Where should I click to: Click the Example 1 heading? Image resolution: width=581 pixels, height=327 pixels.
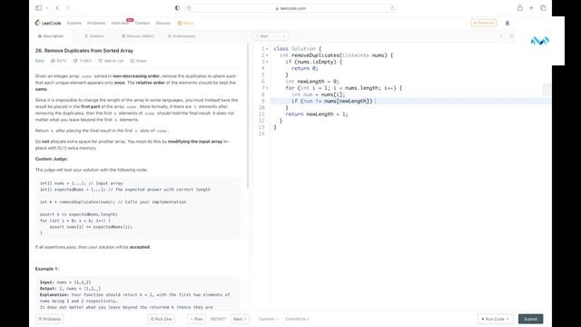(47, 269)
